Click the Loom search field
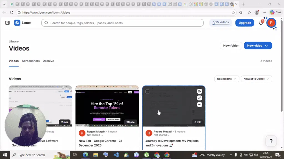 pyautogui.click(x=122, y=23)
